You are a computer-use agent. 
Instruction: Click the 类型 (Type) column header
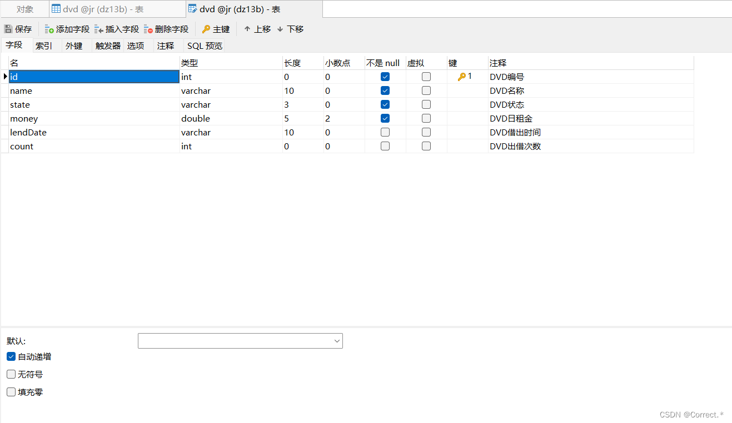[x=231, y=63]
